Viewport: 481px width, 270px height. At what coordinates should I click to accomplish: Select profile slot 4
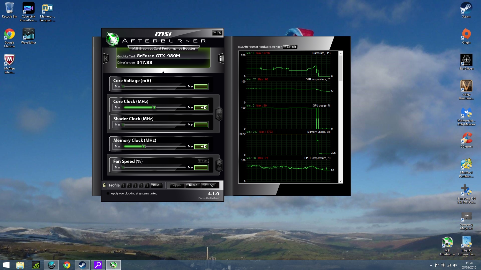[141, 185]
